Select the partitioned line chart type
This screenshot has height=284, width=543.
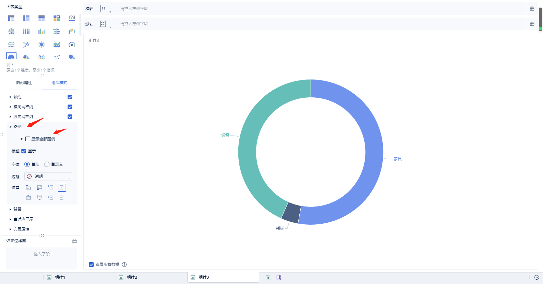coord(11,45)
